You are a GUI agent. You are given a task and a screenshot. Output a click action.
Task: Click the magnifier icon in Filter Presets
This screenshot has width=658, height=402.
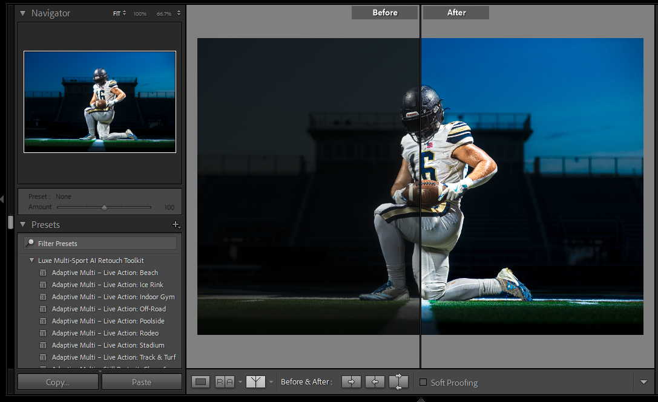coord(30,243)
